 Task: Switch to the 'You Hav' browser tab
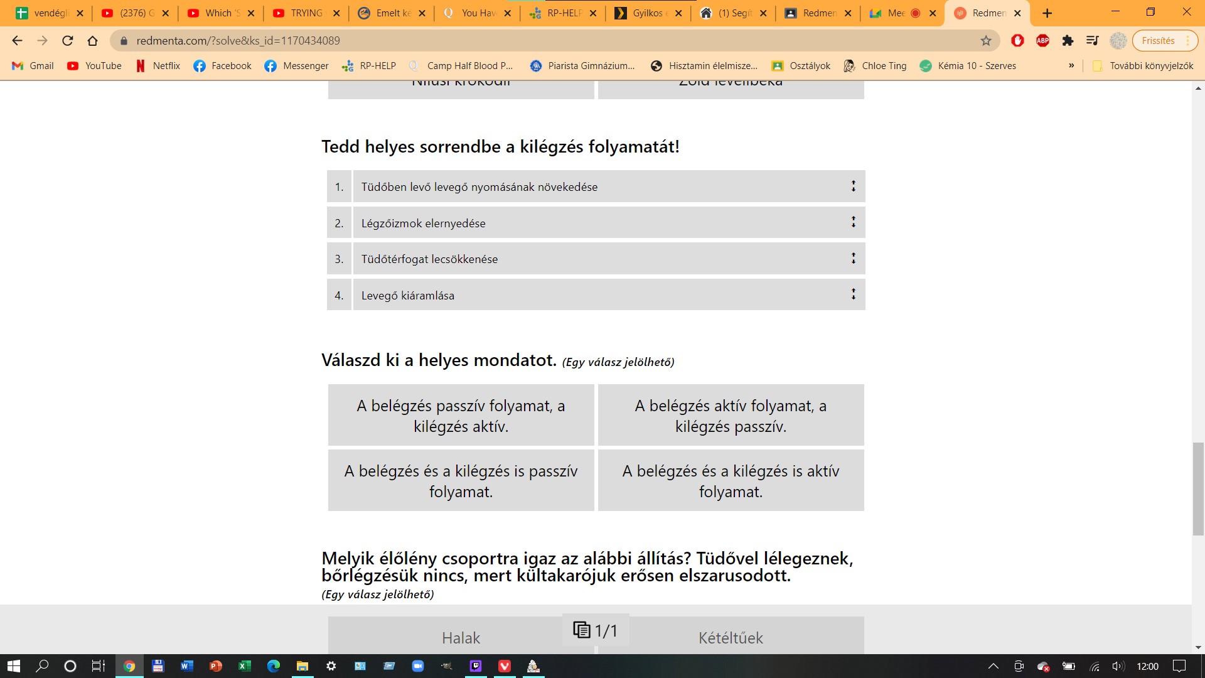(x=477, y=13)
